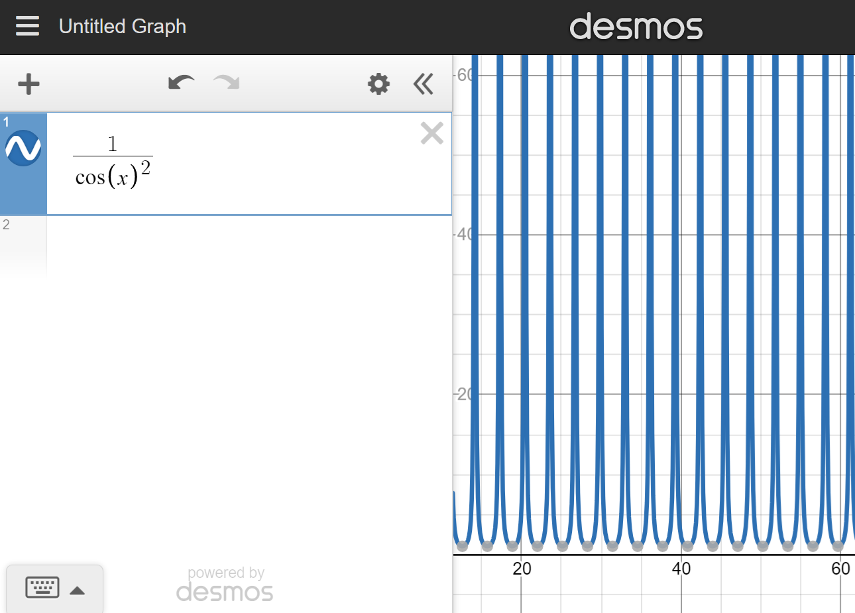Expand keypad with the up arrow
The image size is (855, 613).
click(x=77, y=590)
